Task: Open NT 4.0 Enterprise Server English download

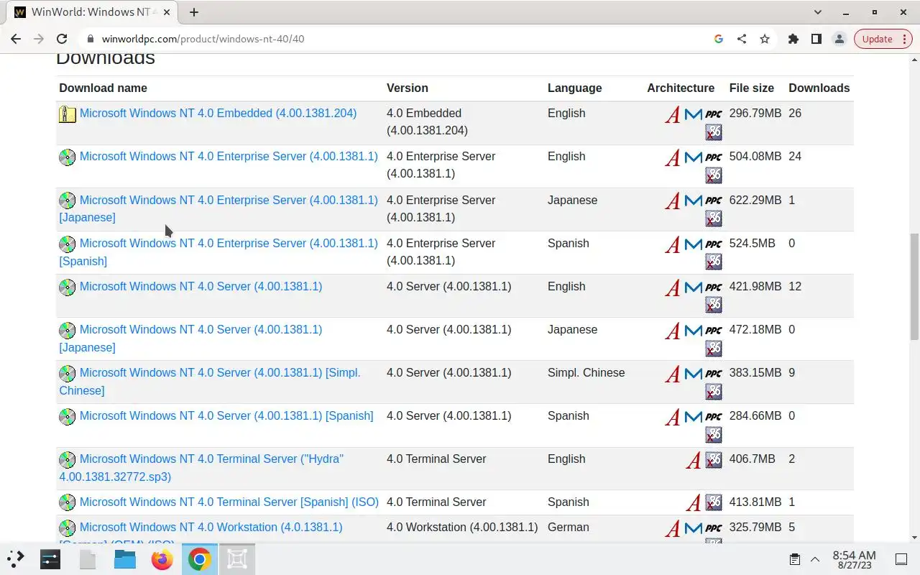Action: click(229, 156)
